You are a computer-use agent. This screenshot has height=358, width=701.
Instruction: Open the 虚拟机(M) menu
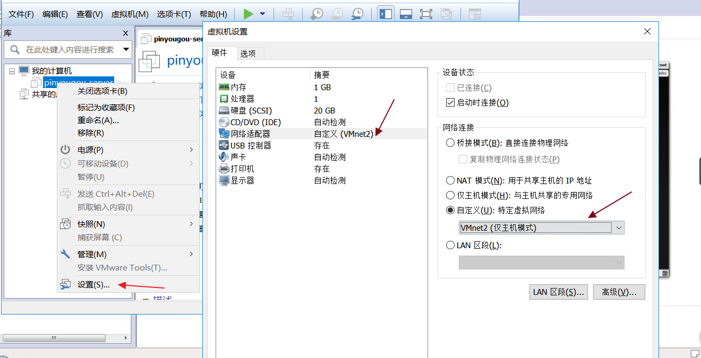(130, 14)
